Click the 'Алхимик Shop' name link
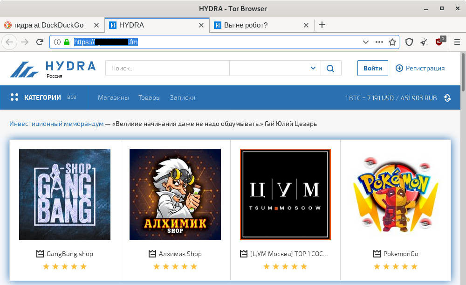466x285 pixels. pyautogui.click(x=180, y=254)
